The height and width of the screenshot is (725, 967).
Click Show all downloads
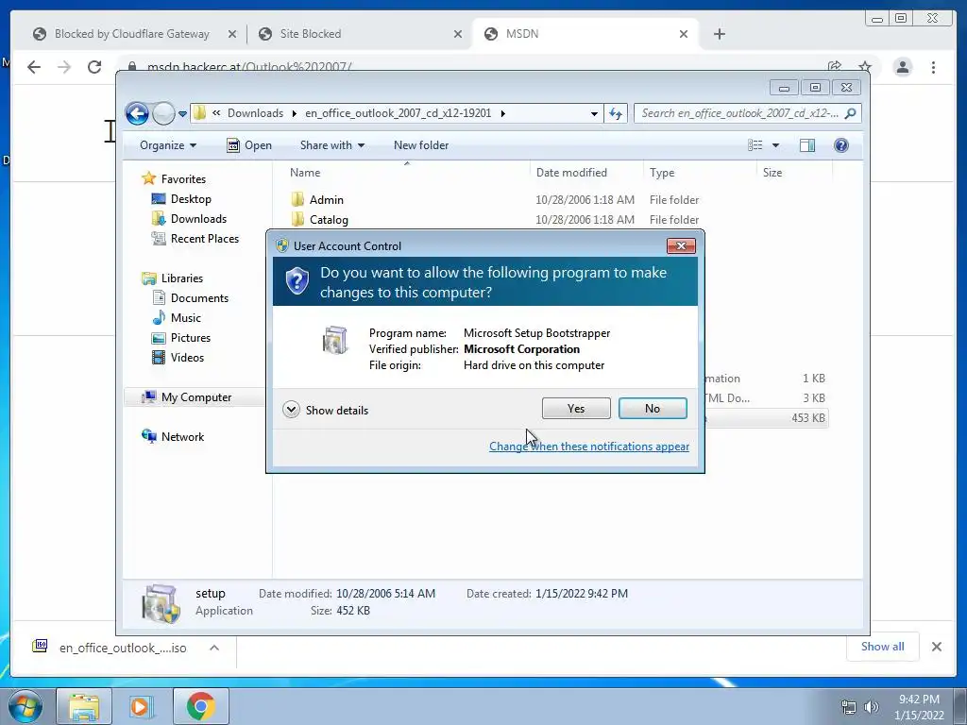point(883,647)
